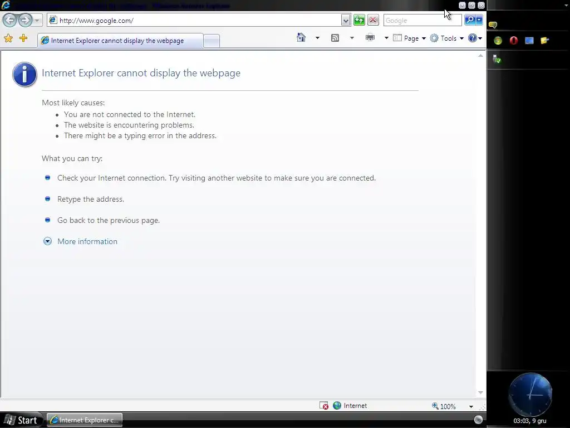Open the zoom level dropdown arrow
This screenshot has height=428, width=570.
coord(471,406)
